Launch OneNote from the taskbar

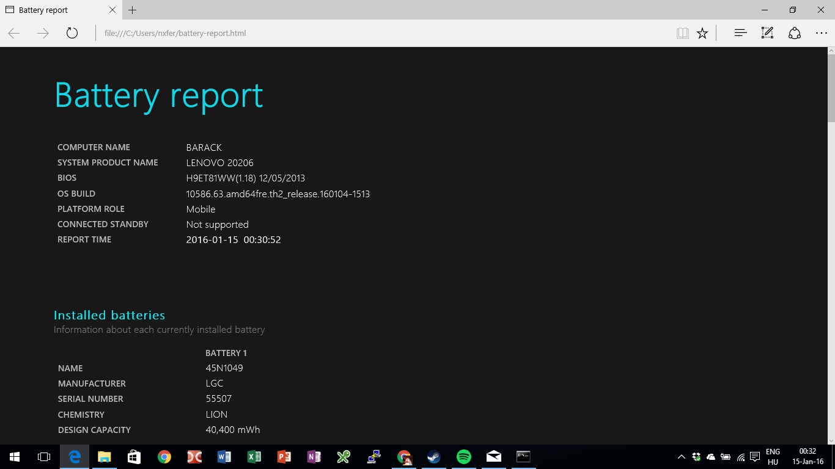[314, 457]
